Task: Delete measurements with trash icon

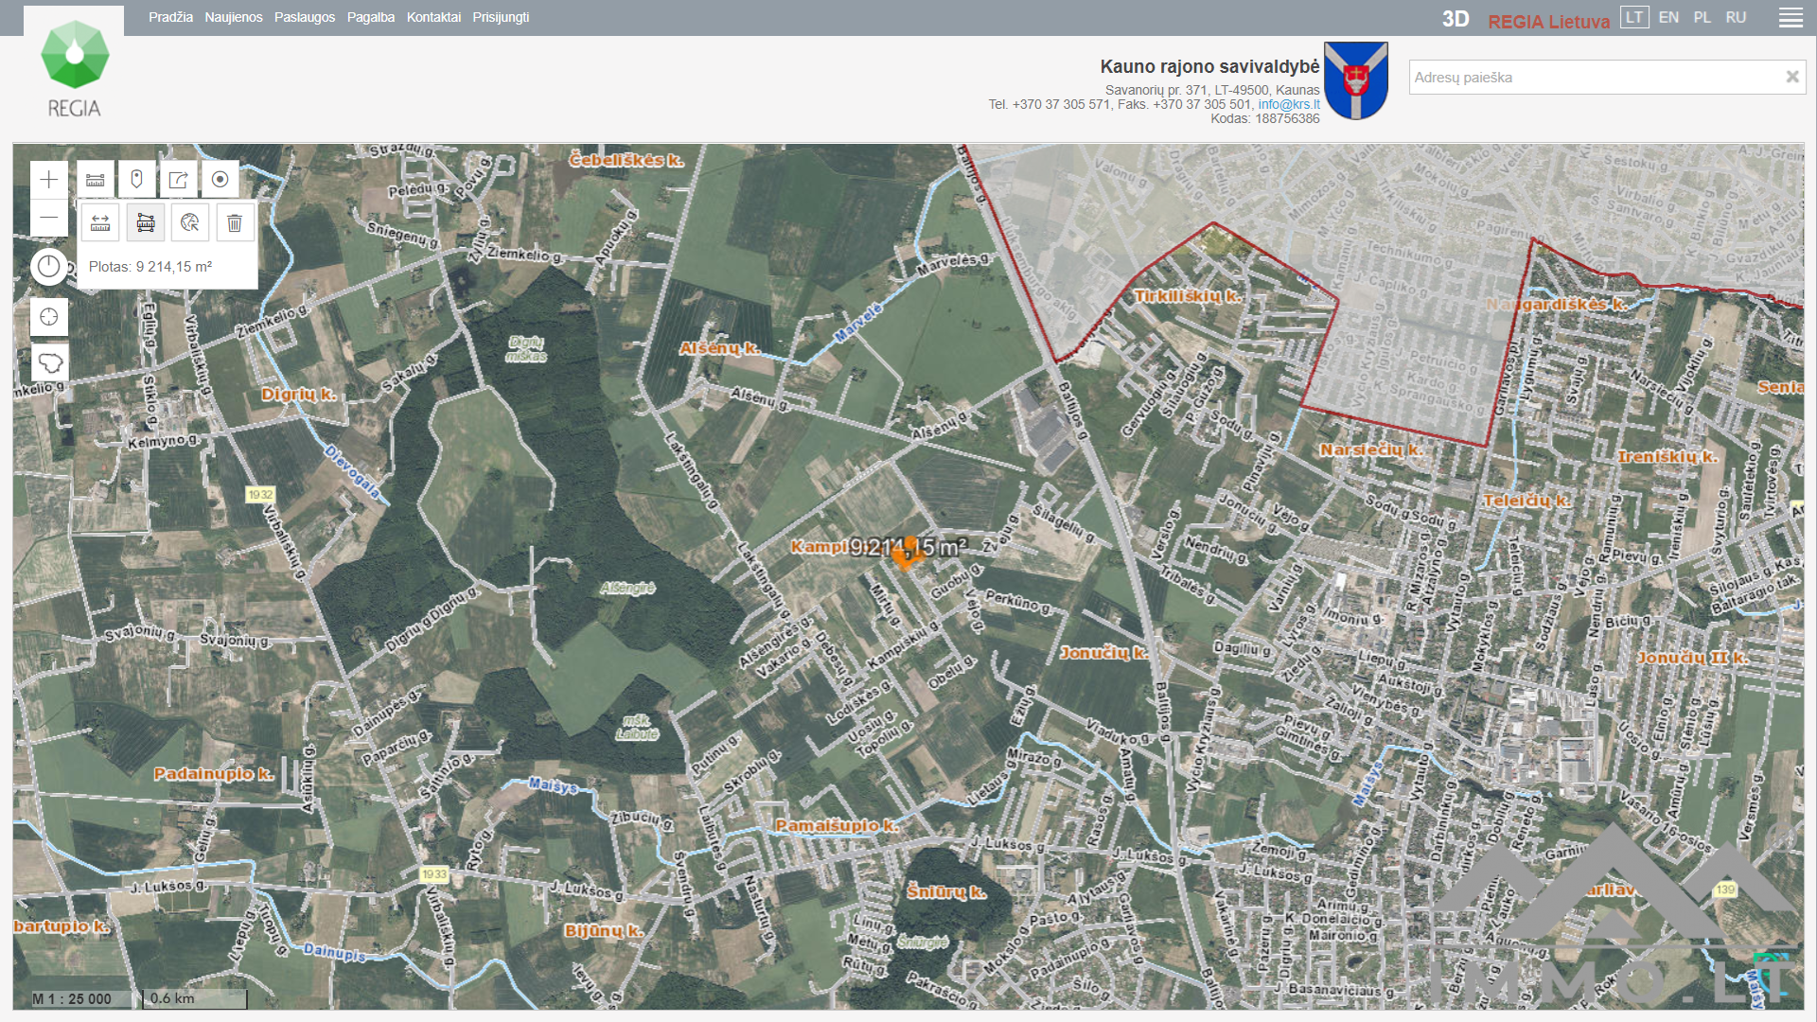Action: pyautogui.click(x=235, y=223)
